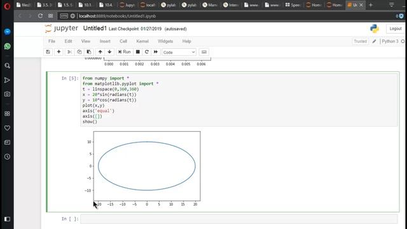The height and width of the screenshot is (229, 407).
Task: Copy selected cells icon in toolbar
Action: 79,52
